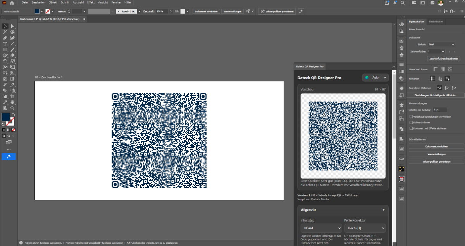Toggle show rulers in Lineal und Raster

(435, 69)
